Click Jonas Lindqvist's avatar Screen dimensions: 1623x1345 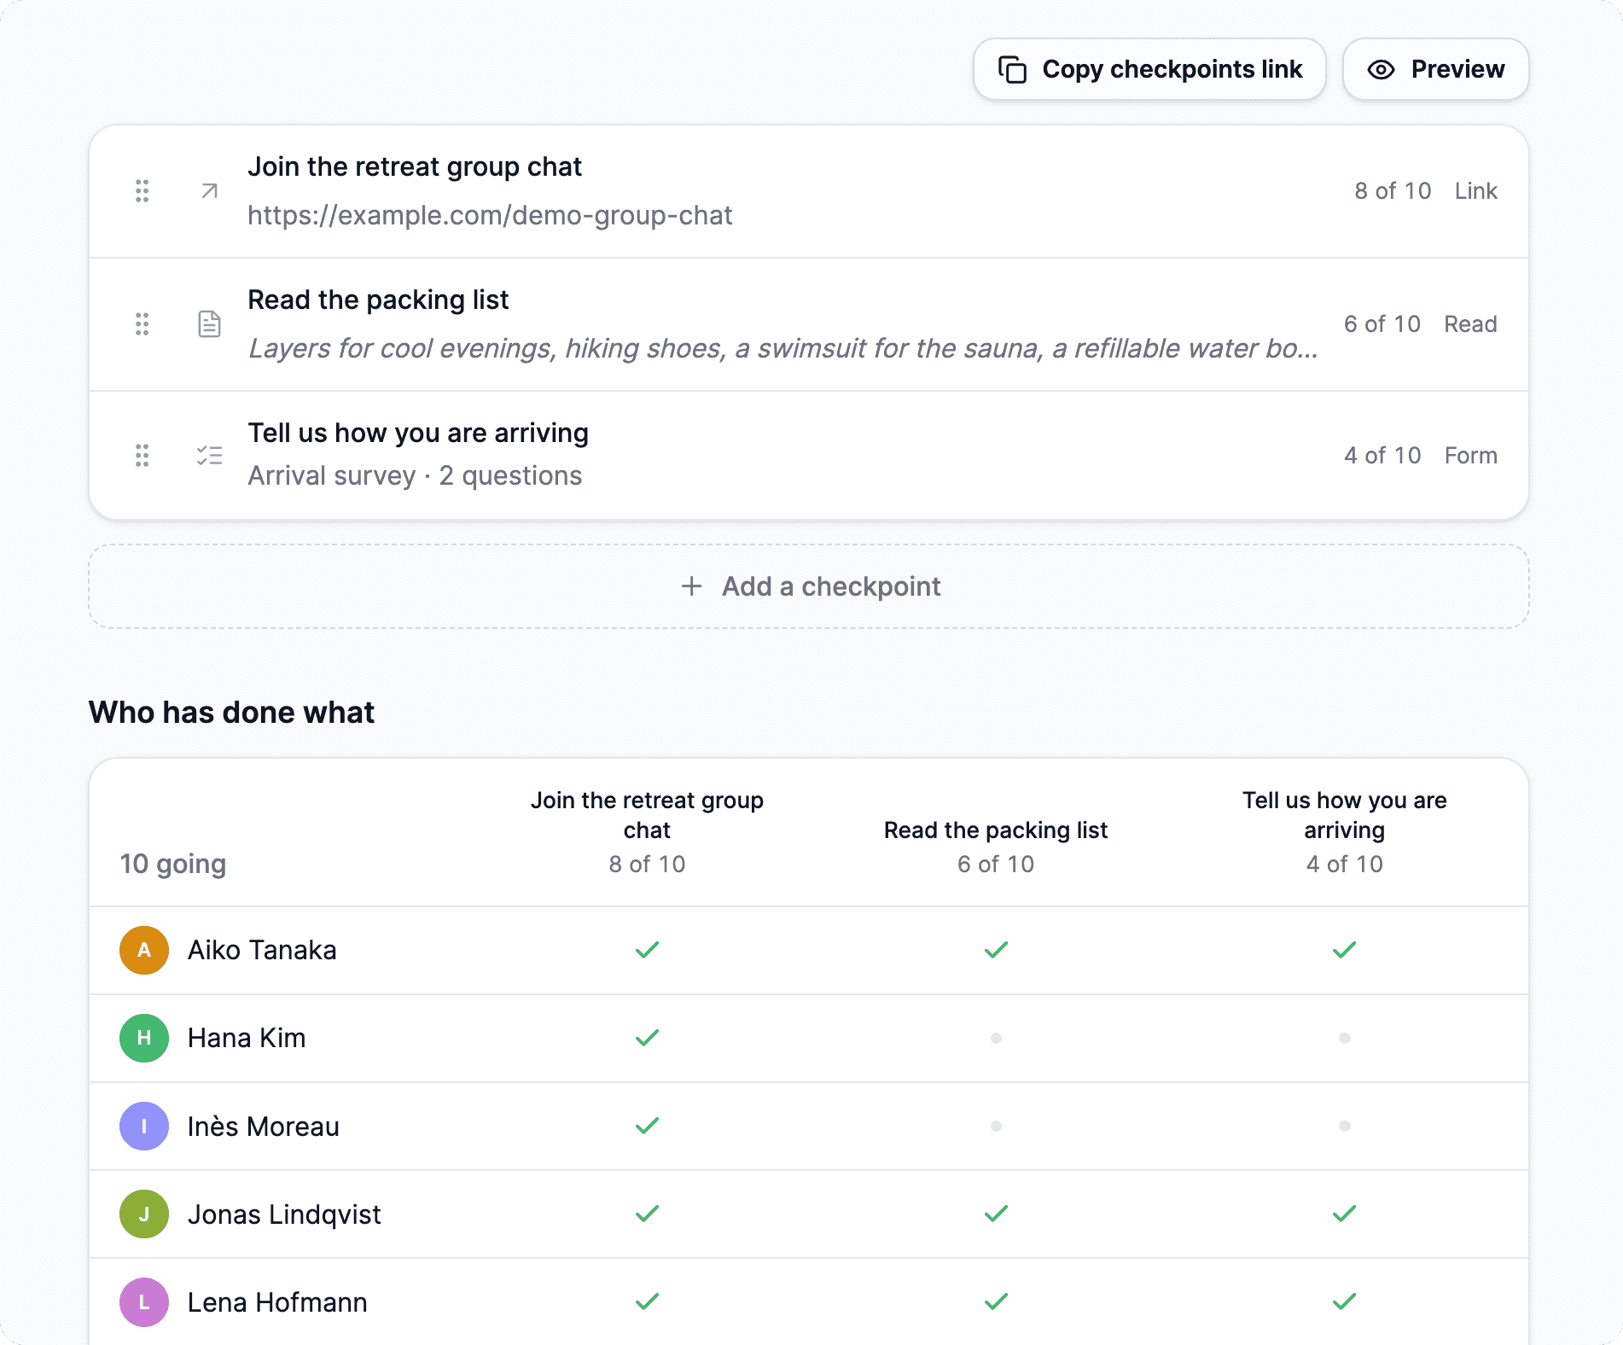[144, 1214]
